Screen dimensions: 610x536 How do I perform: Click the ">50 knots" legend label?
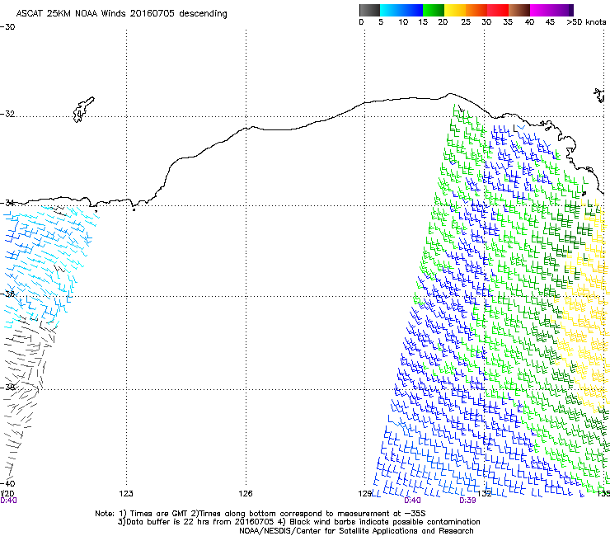[586, 22]
